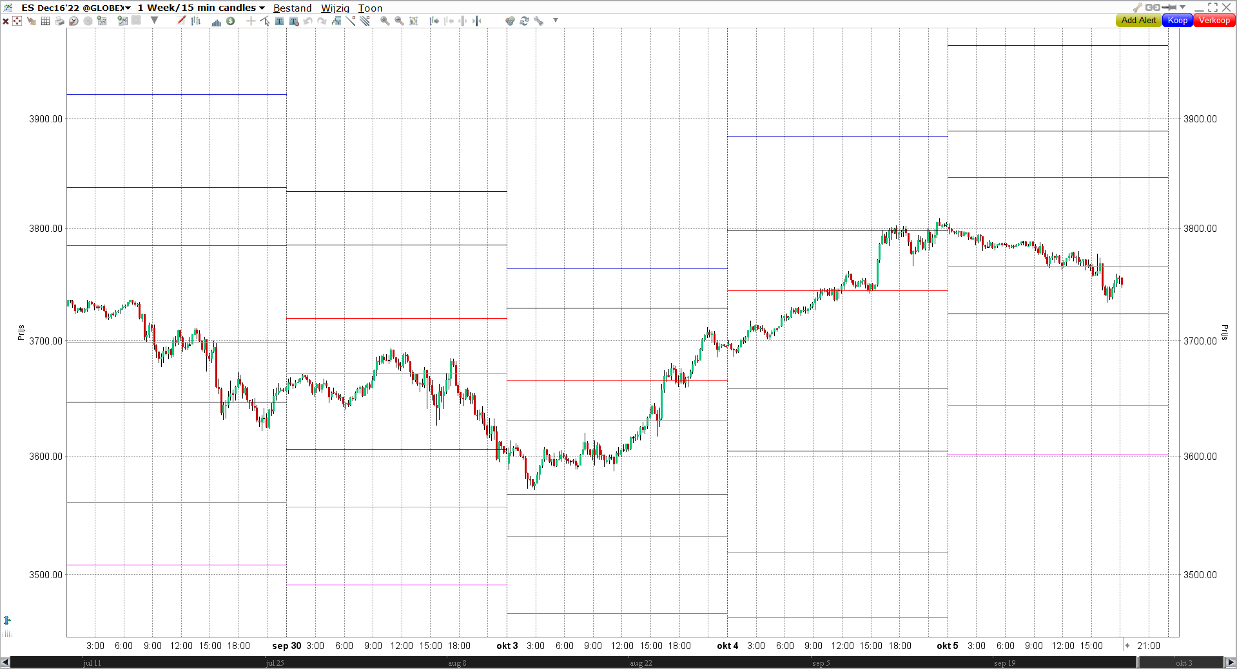Click the 'okt 5' date label
The height and width of the screenshot is (669, 1237).
[x=948, y=646]
